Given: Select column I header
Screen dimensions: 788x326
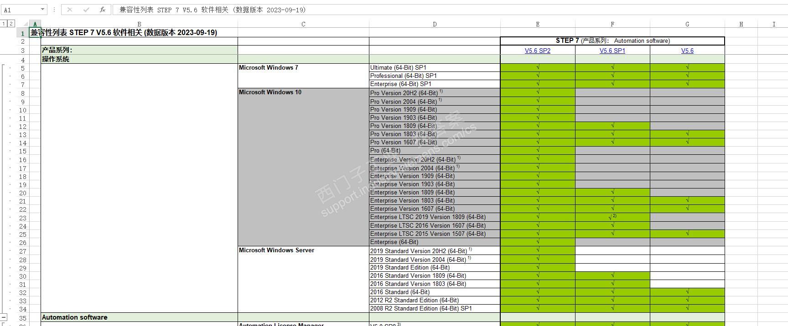Looking at the screenshot, I should (773, 24).
